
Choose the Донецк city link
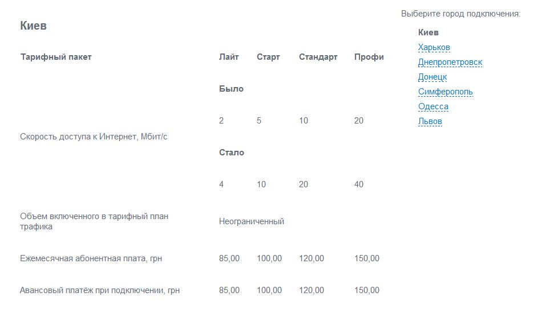(432, 77)
